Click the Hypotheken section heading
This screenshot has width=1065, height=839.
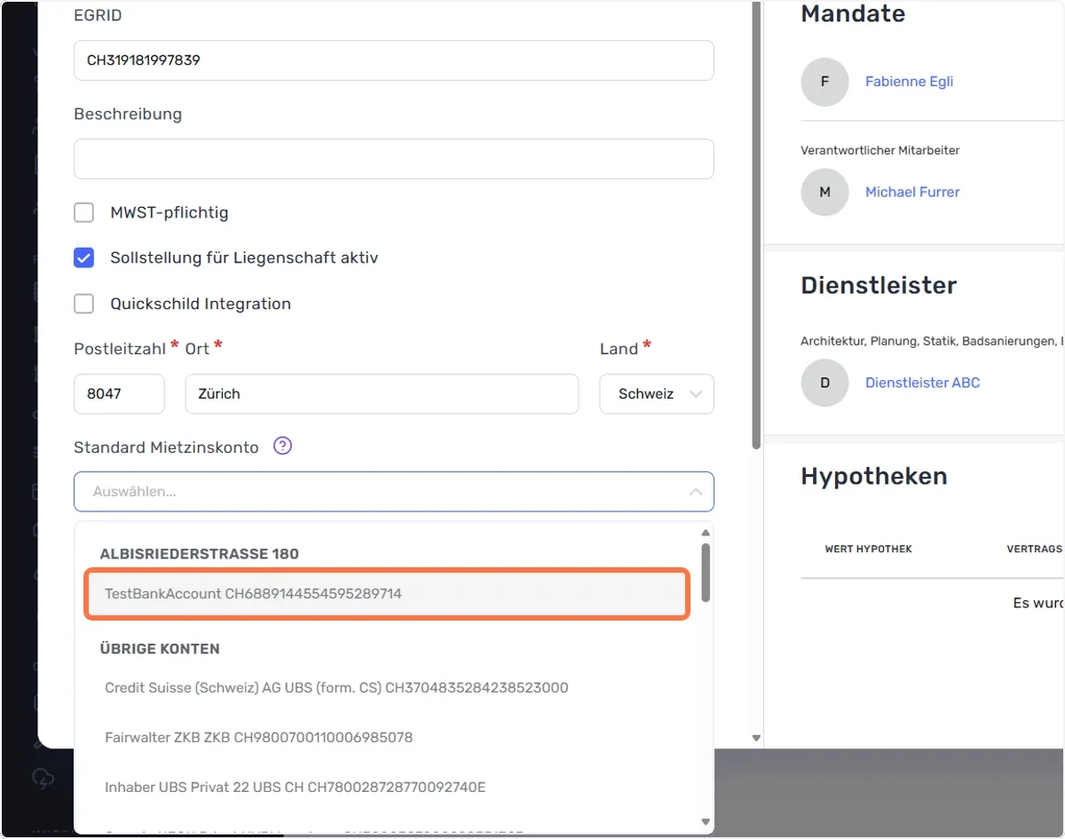[x=873, y=477]
